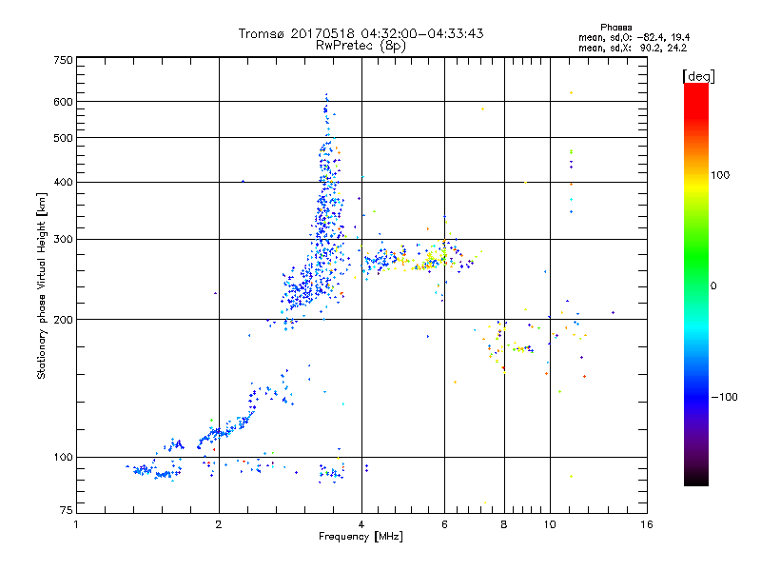Click x-axis tick label '8'
The width and height of the screenshot is (761, 571).
[504, 524]
